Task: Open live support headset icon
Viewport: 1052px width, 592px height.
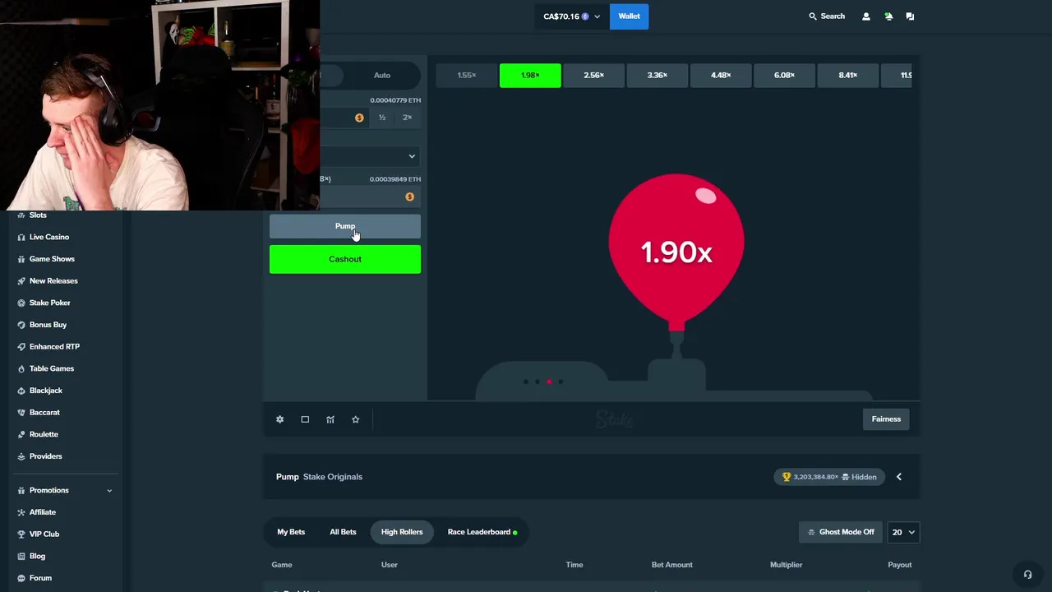Action: coord(1027,575)
